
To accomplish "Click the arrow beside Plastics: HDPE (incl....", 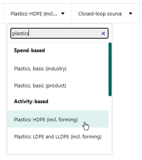I will (x=63, y=14).
